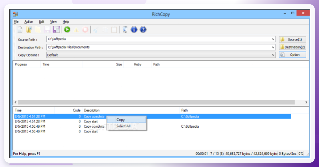Click the For Help, press F1 text
This screenshot has width=319, height=167.
27,154
